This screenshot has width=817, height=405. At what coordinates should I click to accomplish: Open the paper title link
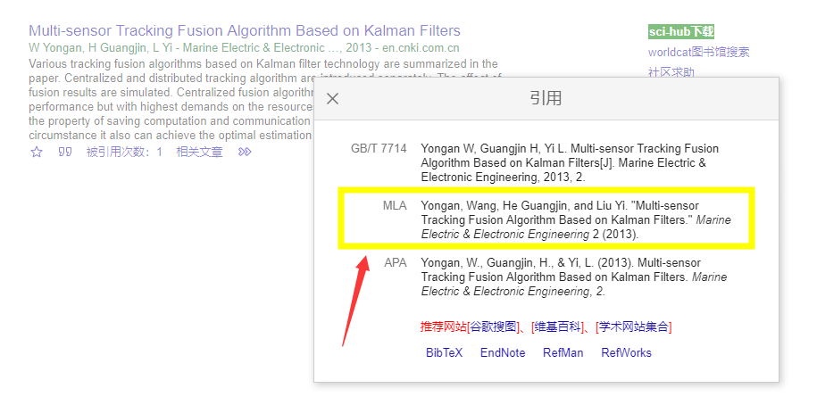[x=245, y=30]
